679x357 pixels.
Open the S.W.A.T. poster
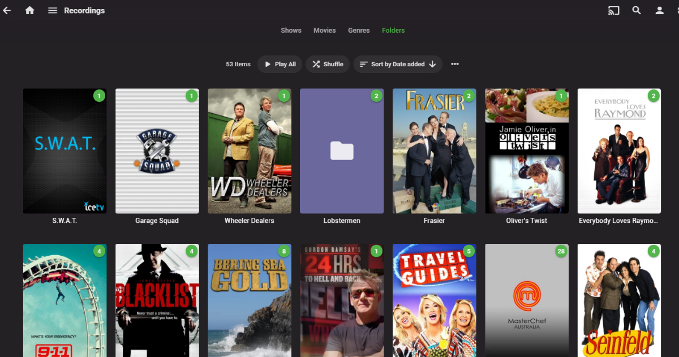pos(65,151)
